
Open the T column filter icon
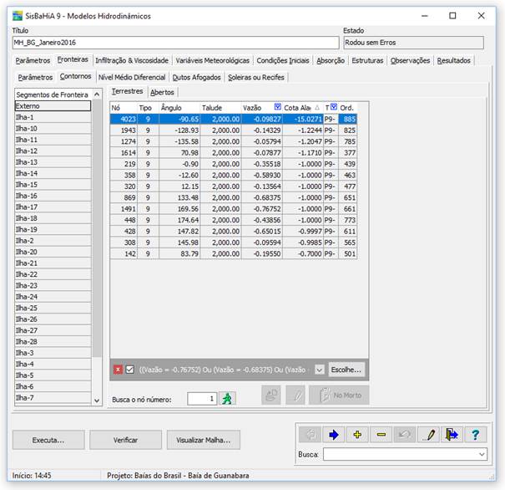tap(334, 107)
